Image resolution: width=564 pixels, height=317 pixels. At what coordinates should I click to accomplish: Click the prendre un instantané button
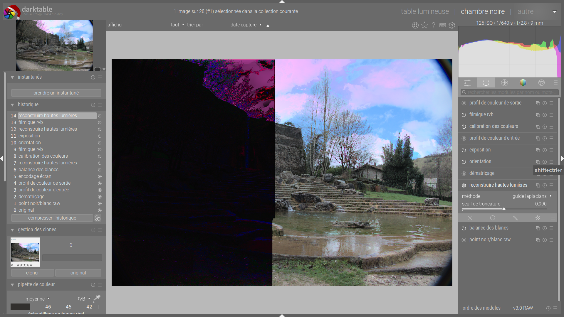coord(56,93)
